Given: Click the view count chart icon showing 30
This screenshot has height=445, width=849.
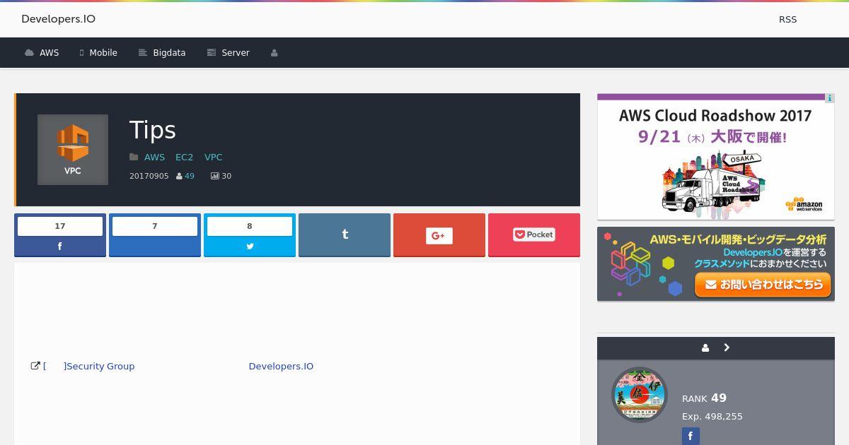Looking at the screenshot, I should tap(214, 176).
